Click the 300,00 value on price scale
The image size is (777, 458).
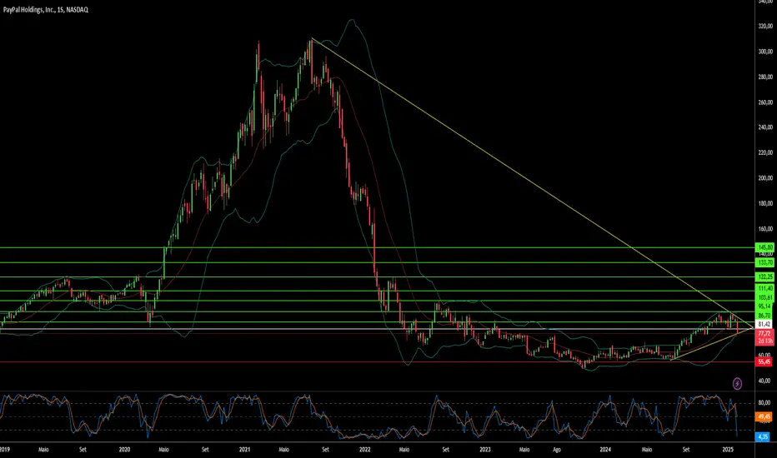pyautogui.click(x=765, y=52)
